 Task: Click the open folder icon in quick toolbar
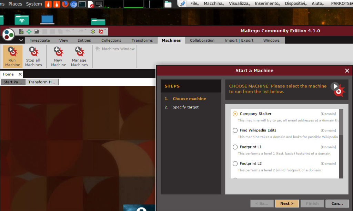37,31
